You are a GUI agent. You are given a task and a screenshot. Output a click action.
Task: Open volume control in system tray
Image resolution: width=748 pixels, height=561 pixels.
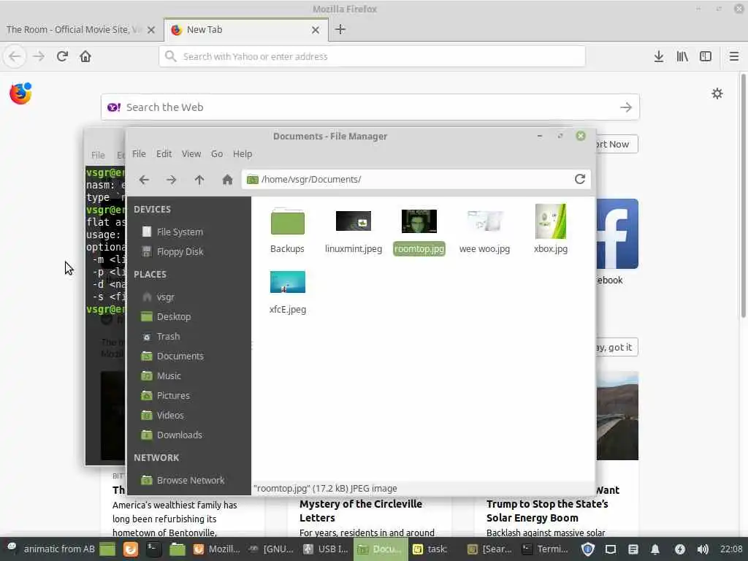pos(703,549)
